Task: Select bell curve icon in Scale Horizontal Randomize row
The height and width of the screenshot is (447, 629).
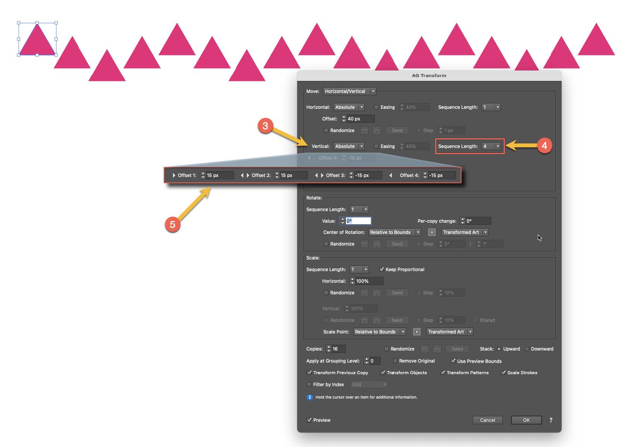Action: pyautogui.click(x=377, y=293)
